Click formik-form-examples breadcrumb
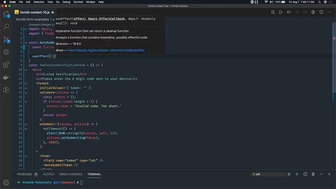 [x=33, y=19]
